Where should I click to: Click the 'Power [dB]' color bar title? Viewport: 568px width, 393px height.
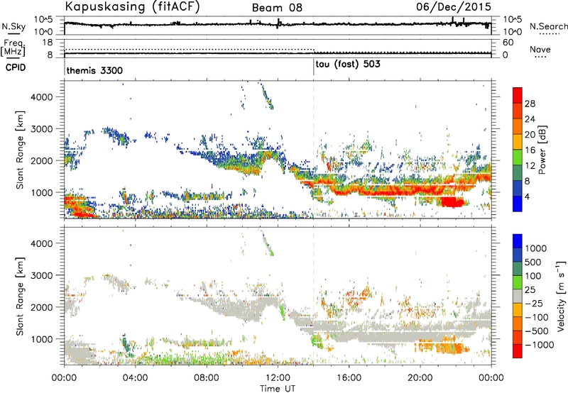coord(542,150)
